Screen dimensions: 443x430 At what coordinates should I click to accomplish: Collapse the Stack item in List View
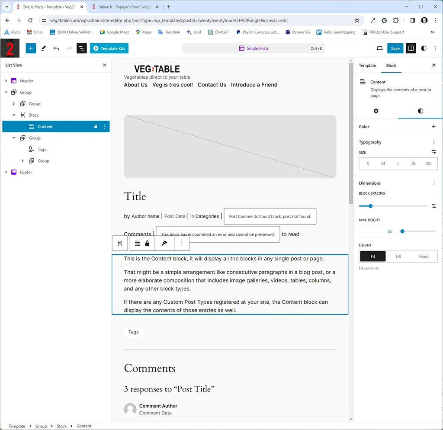(x=14, y=115)
